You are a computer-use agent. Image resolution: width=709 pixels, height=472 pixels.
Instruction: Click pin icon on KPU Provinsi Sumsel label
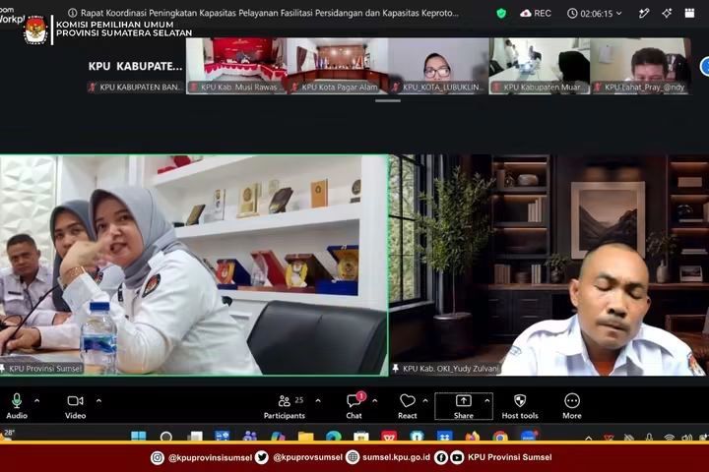3,369
